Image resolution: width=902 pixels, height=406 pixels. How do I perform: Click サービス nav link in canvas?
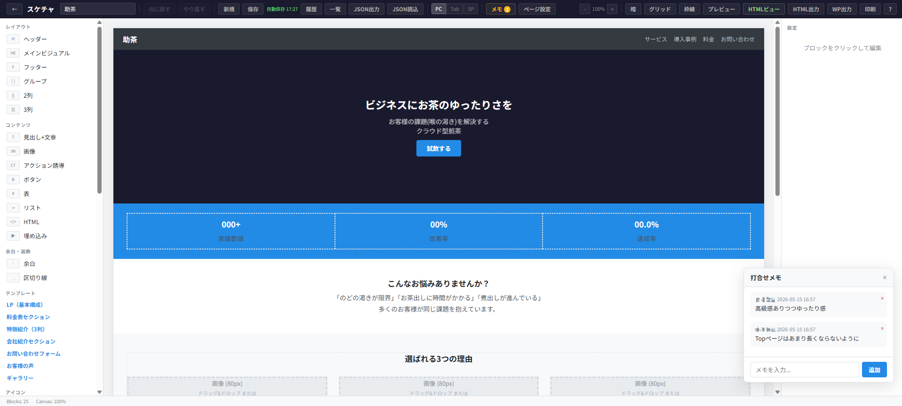click(x=655, y=39)
